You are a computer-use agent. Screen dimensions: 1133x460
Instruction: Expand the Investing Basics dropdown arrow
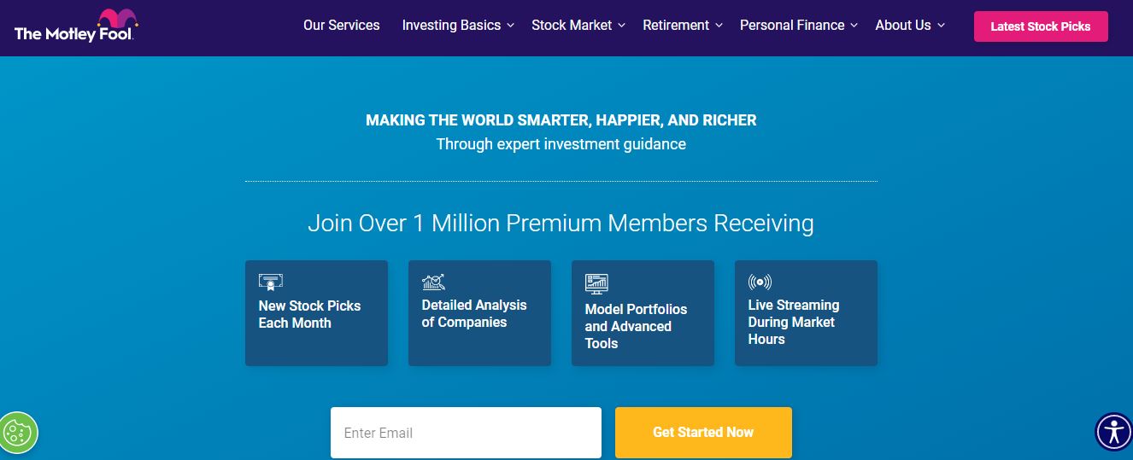[510, 26]
